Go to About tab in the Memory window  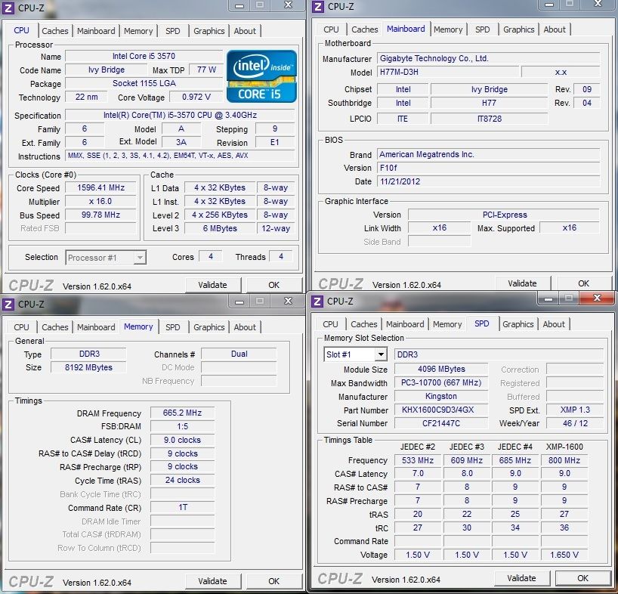[245, 327]
